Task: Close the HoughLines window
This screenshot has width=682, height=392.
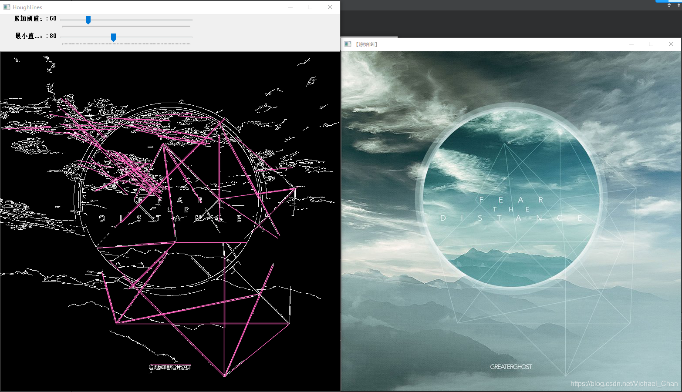Action: [x=330, y=7]
